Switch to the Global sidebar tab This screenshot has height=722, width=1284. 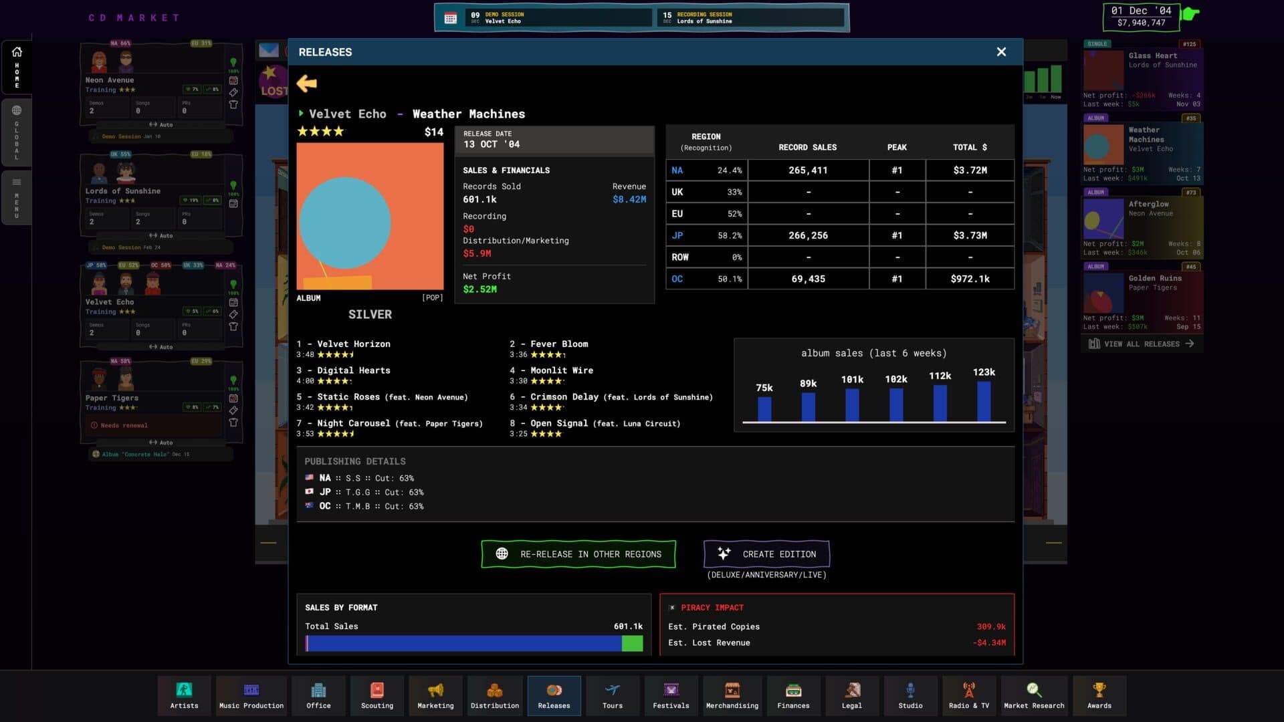(x=17, y=132)
